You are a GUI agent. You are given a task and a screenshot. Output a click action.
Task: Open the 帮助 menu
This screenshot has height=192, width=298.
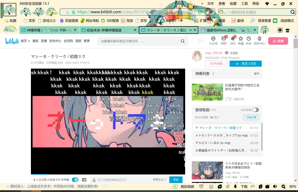tap(256, 4)
